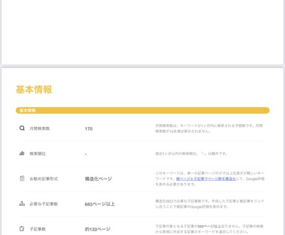This screenshot has width=285, height=235.
Task: Click the 構造化ページ value
Action: point(99,179)
